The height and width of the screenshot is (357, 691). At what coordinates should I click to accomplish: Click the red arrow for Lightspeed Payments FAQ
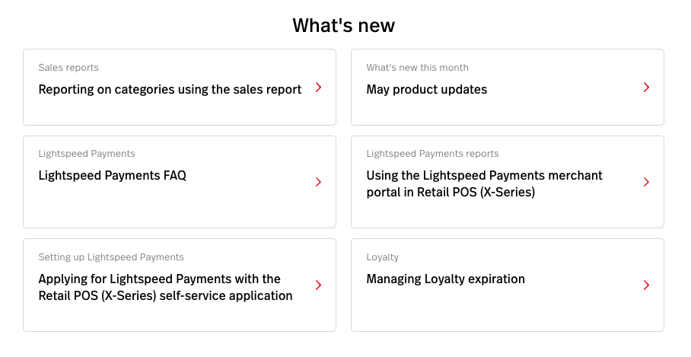(318, 182)
